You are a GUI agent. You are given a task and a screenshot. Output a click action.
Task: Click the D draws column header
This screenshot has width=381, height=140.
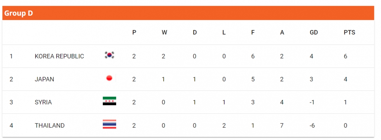coord(195,33)
